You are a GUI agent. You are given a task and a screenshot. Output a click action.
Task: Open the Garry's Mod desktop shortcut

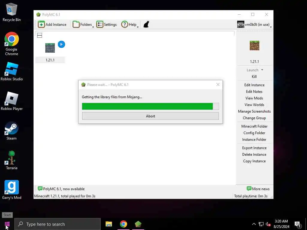[x=12, y=190]
